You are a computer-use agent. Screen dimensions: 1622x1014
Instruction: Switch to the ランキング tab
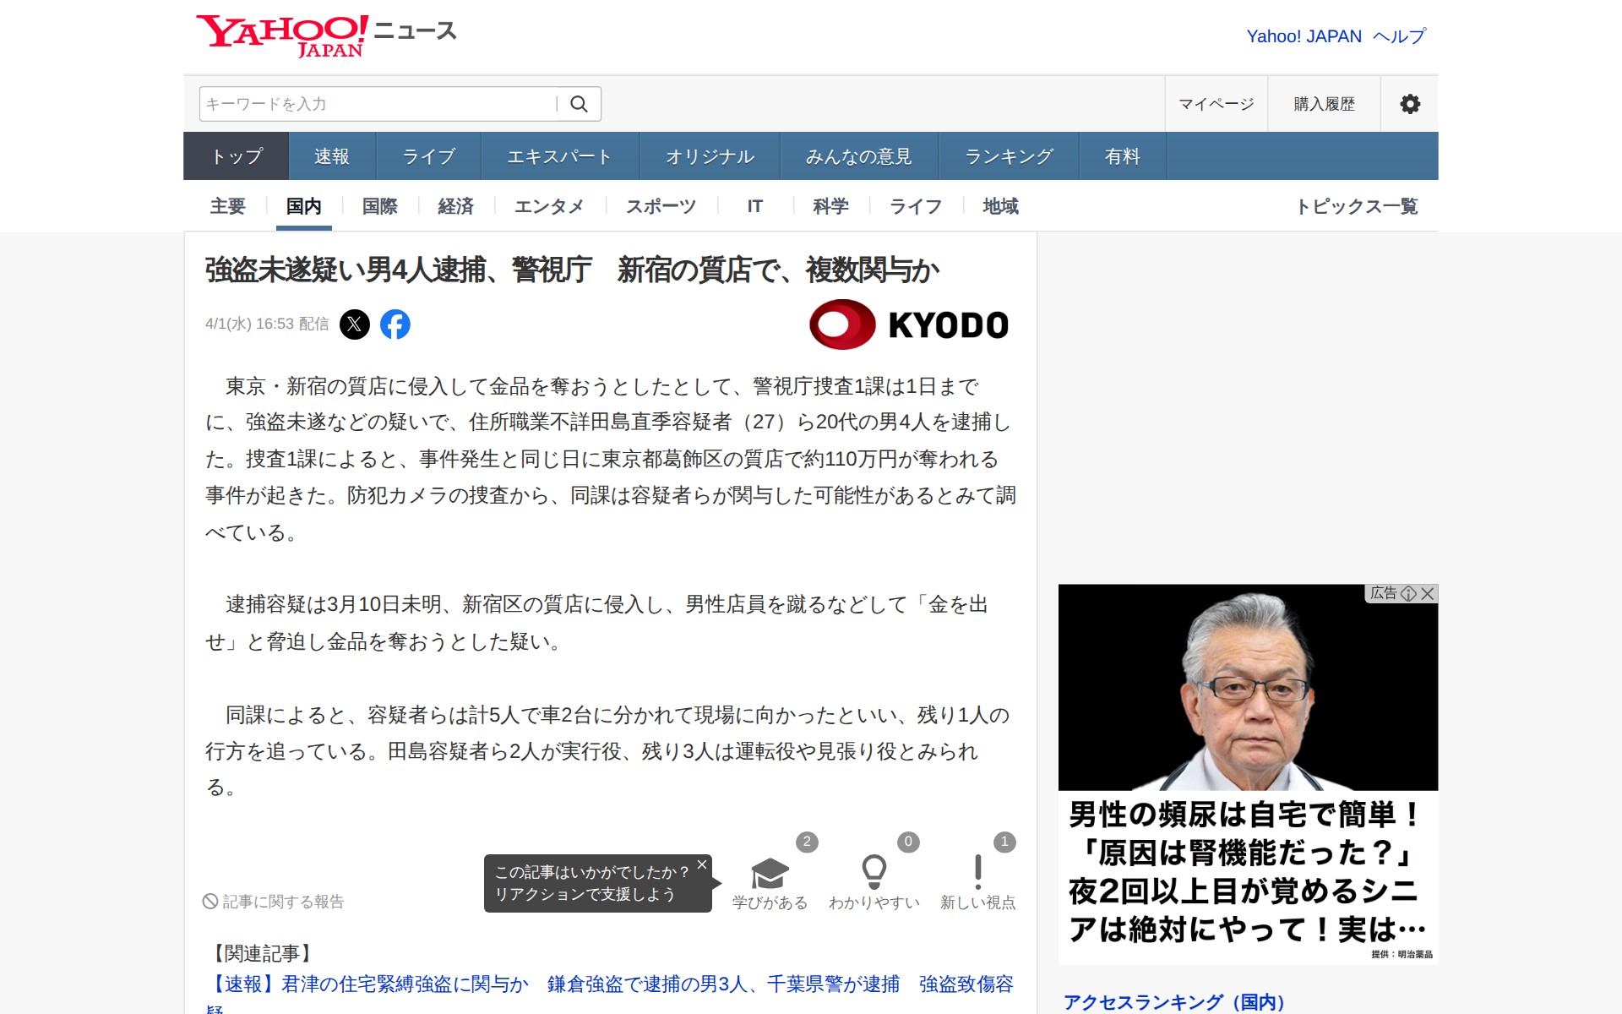1009,156
